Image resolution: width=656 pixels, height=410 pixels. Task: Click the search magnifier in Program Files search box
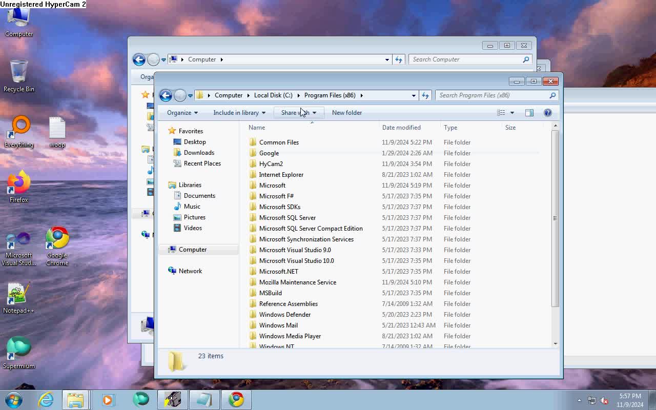pos(552,95)
